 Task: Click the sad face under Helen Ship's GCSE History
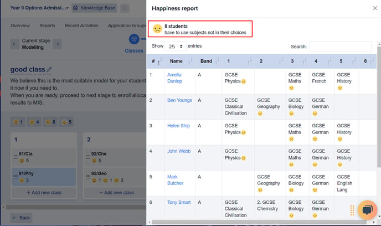pyautogui.click(x=339, y=139)
